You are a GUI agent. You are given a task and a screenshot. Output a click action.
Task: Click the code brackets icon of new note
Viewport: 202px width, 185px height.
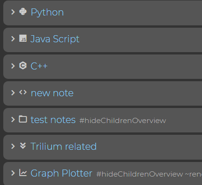(23, 92)
